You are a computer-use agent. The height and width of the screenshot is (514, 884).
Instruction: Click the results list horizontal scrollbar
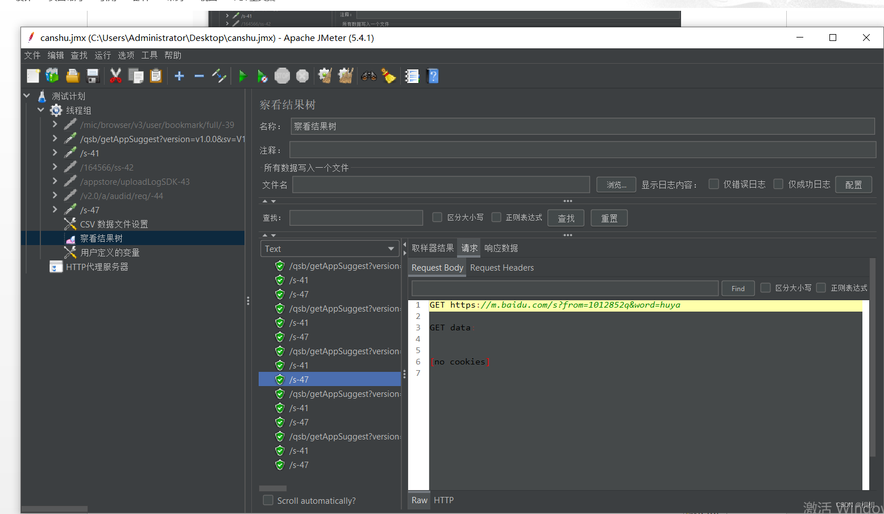pyautogui.click(x=273, y=488)
